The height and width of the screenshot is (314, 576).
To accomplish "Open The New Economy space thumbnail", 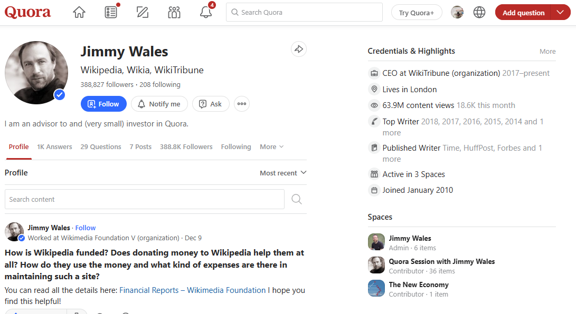I will pos(376,289).
